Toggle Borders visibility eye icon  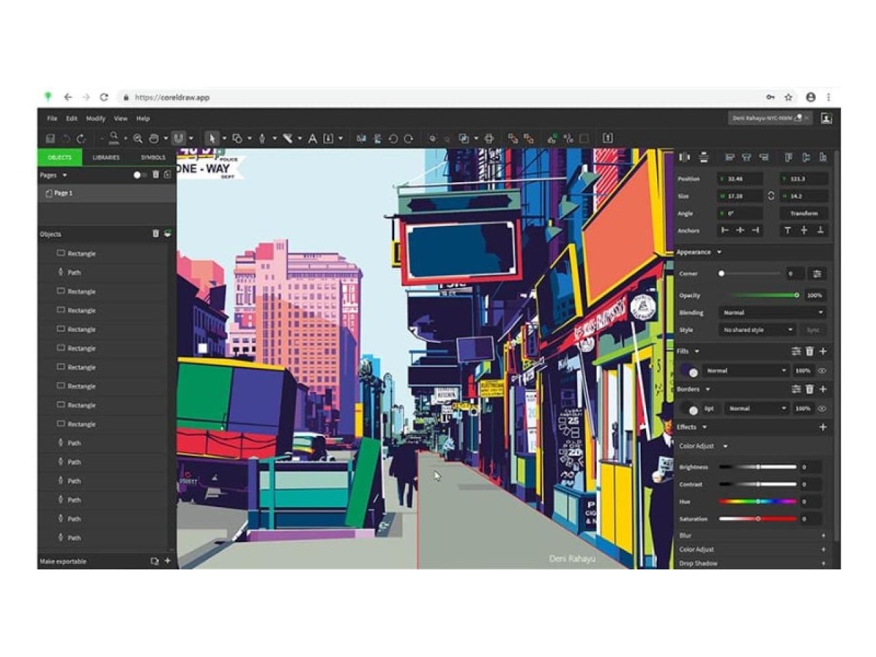click(822, 409)
